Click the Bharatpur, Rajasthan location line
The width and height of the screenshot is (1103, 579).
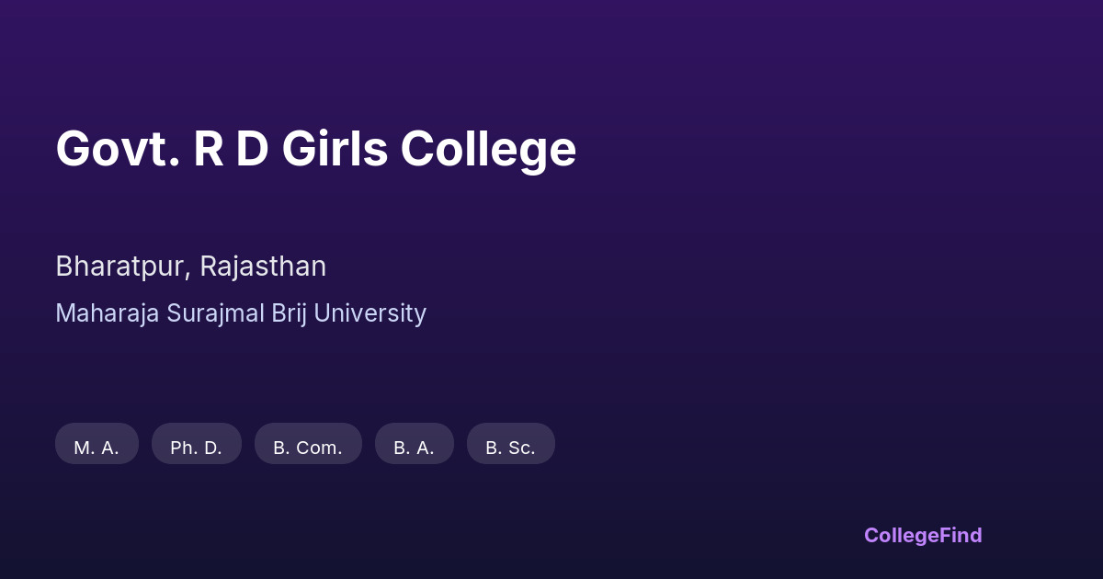[190, 267]
